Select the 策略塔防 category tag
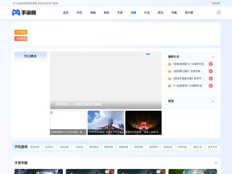The height and width of the screenshot is (174, 232). pyautogui.click(x=109, y=147)
